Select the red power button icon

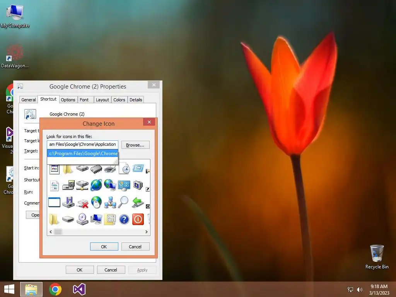click(x=138, y=219)
